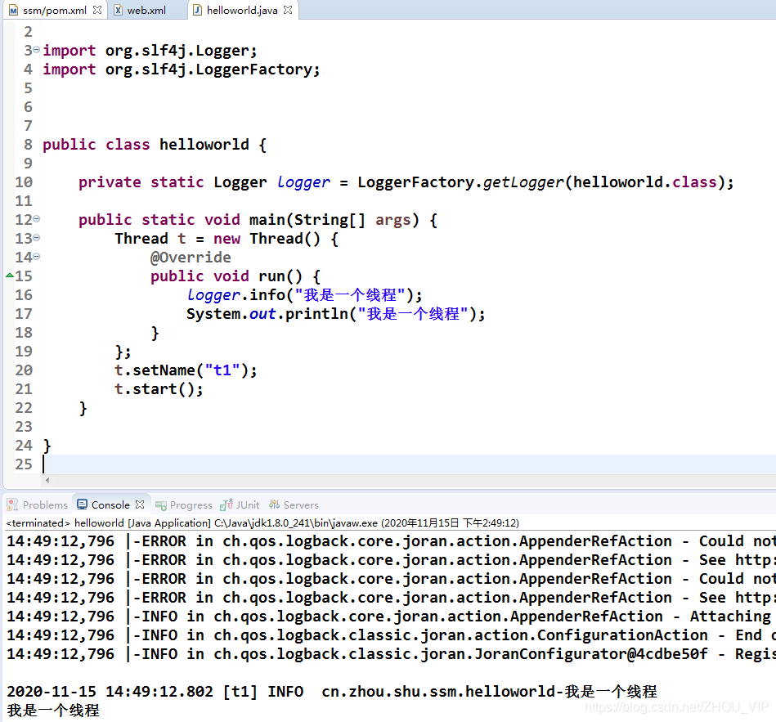
Task: Click the INFO 'Attaching' console line
Action: [391, 616]
